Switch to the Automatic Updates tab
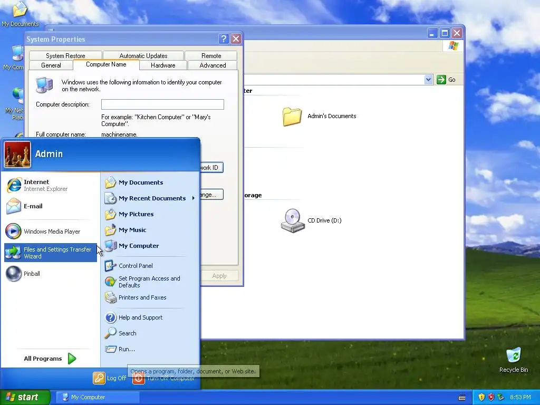Viewport: 540px width, 405px height. pos(143,56)
